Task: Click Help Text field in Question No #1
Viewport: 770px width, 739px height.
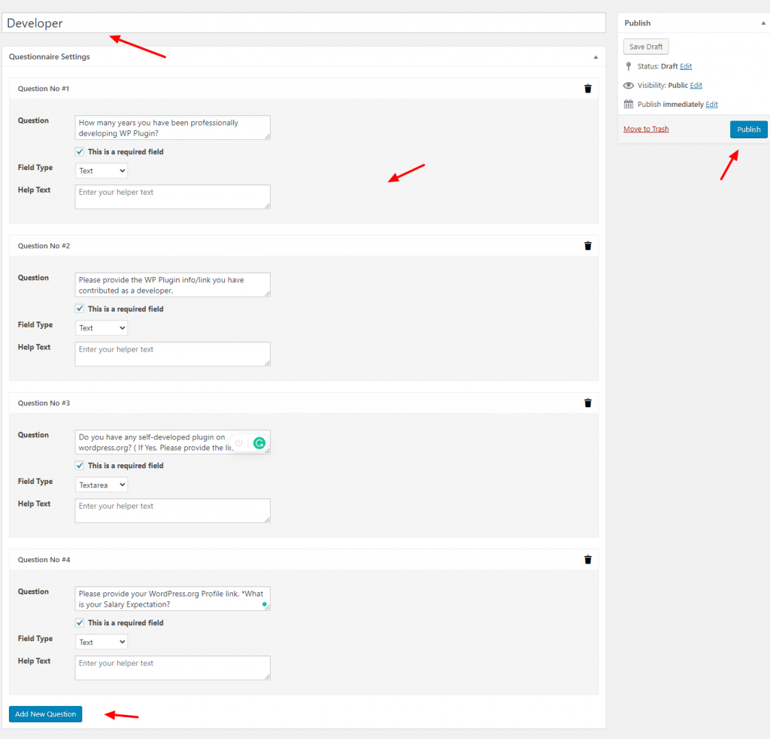Action: click(172, 196)
